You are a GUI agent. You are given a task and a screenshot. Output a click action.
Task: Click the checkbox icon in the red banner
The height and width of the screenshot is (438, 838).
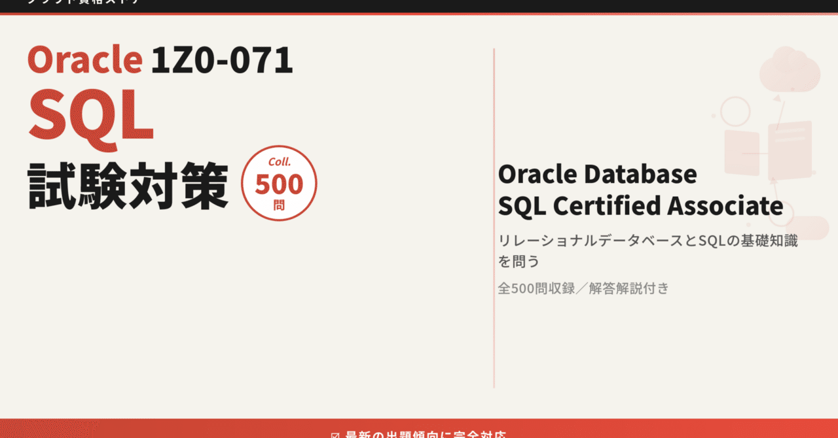(x=335, y=434)
